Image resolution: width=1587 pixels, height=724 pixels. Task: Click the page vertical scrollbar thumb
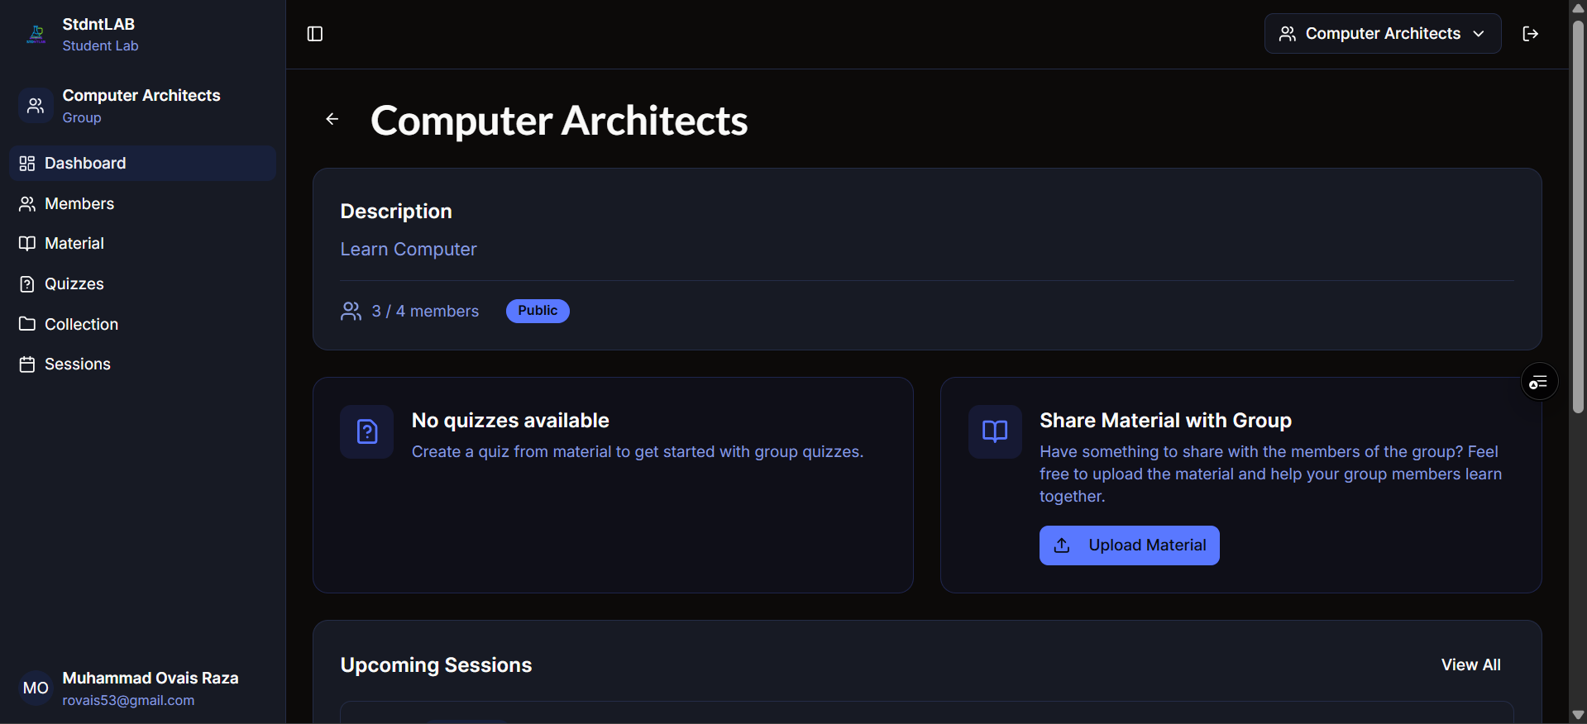point(1578,215)
